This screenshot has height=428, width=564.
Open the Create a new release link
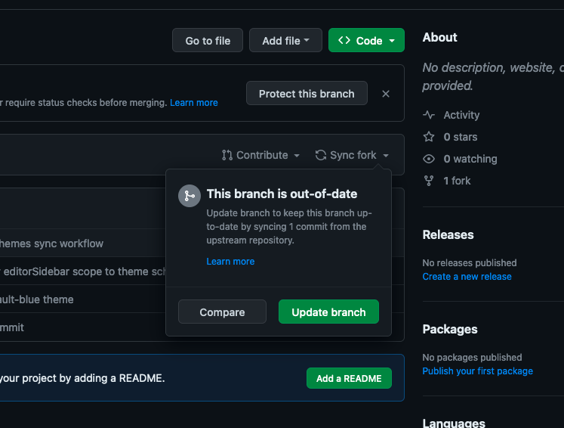(467, 277)
